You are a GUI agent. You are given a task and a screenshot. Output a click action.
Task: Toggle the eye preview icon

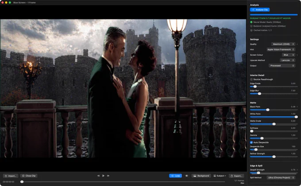point(187,176)
